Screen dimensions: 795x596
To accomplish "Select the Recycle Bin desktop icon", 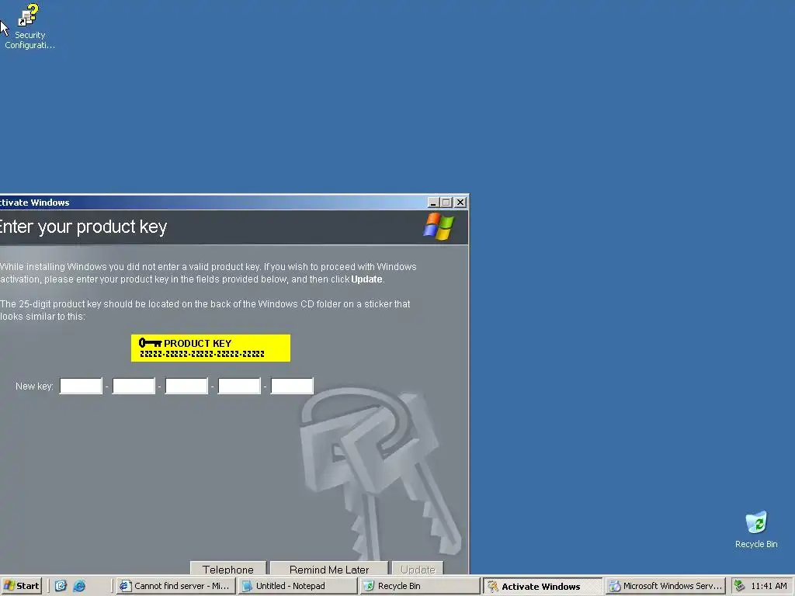I will coord(756,530).
